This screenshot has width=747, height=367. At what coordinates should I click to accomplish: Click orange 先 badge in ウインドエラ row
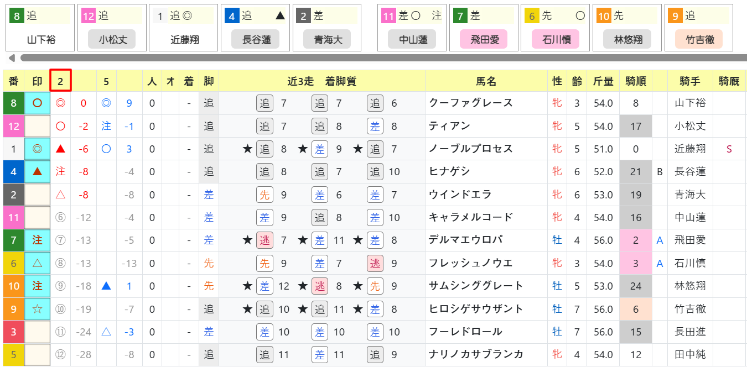click(265, 195)
